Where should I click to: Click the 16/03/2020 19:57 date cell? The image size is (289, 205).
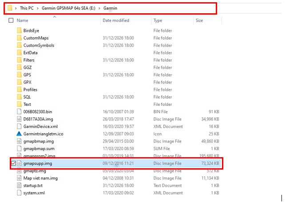tap(118, 126)
